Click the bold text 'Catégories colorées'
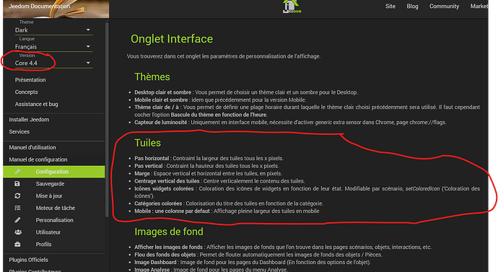This screenshot has width=498, height=272. (x=158, y=203)
